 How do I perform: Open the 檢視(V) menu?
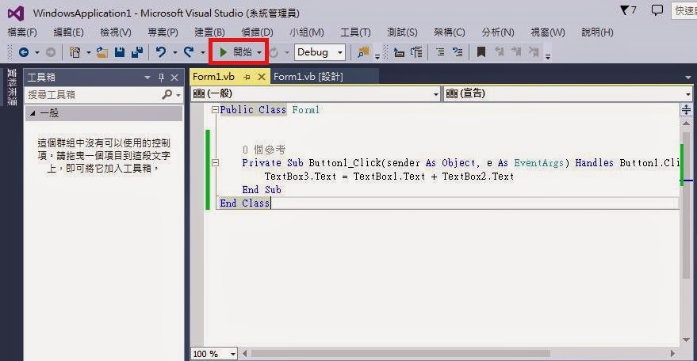(x=116, y=32)
